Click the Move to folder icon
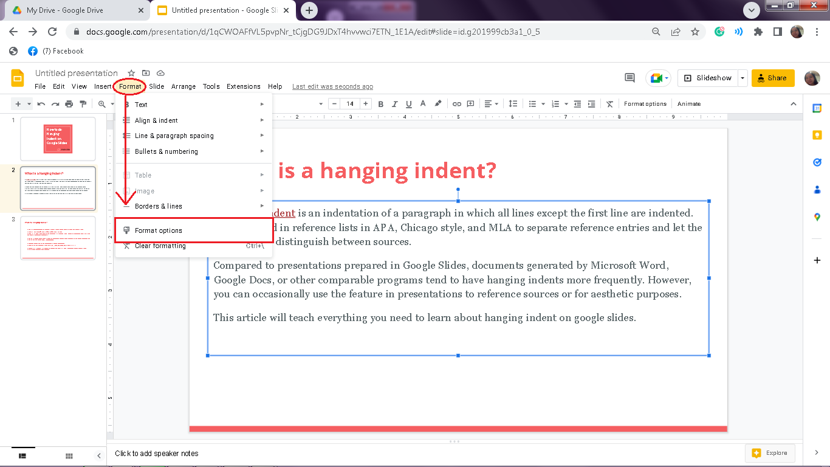 tap(146, 73)
